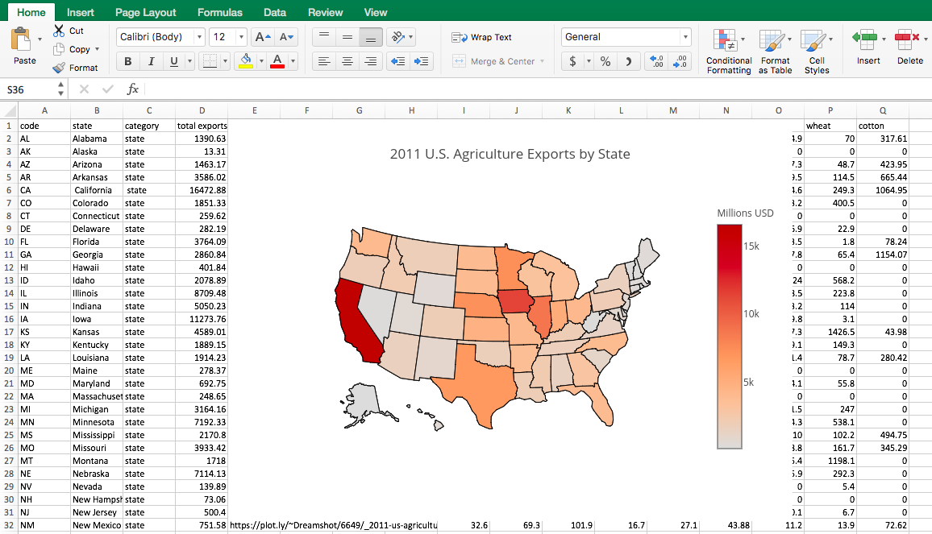This screenshot has height=534, width=932.
Task: Toggle bottom vertical alignment
Action: 370,37
